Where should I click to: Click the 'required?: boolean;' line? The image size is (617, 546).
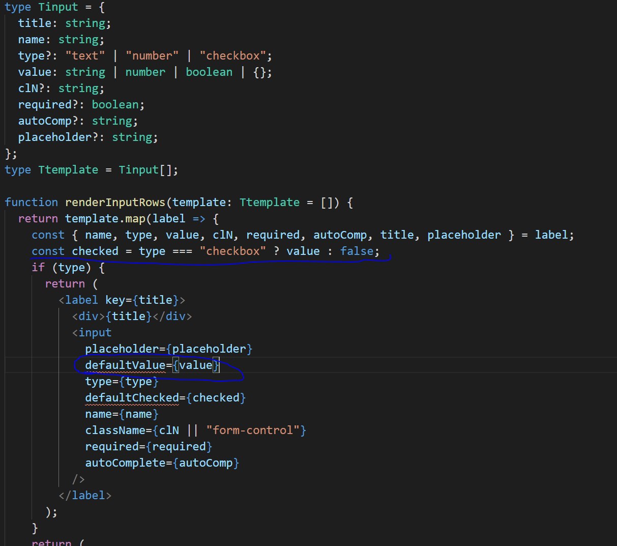tap(81, 105)
